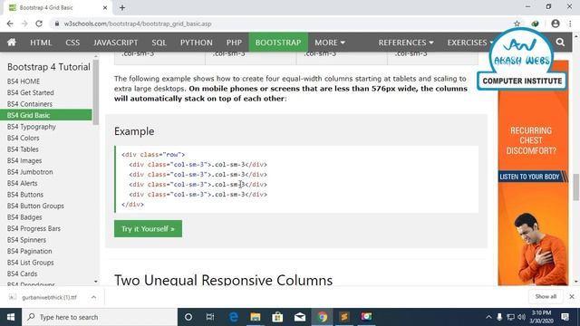Open the BS4 Typography link

32,127
